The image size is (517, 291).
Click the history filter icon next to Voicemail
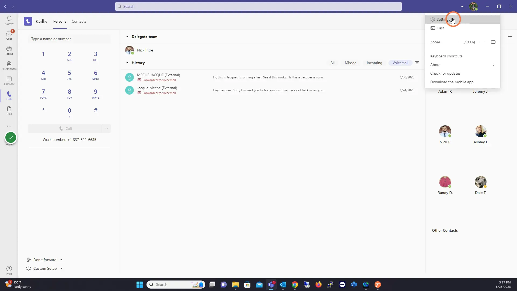point(417,63)
